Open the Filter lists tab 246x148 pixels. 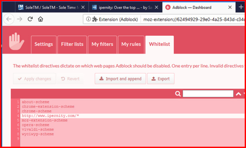click(x=72, y=45)
